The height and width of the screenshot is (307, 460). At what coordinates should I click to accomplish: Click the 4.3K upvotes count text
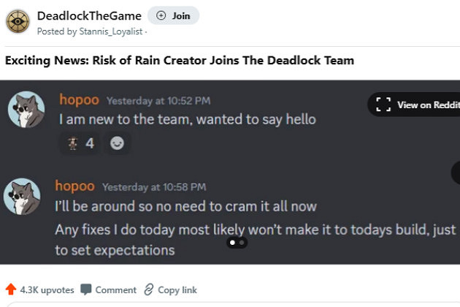pos(47,289)
